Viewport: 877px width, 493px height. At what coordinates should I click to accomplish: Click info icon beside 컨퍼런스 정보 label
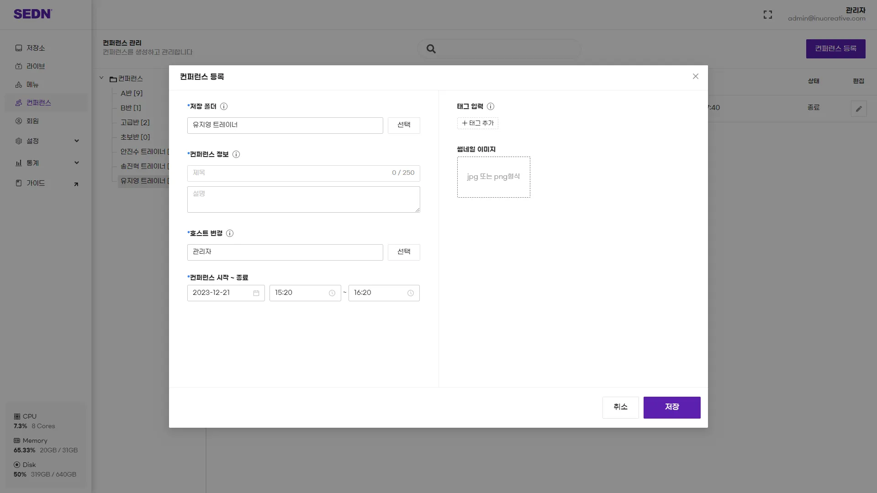click(x=236, y=154)
